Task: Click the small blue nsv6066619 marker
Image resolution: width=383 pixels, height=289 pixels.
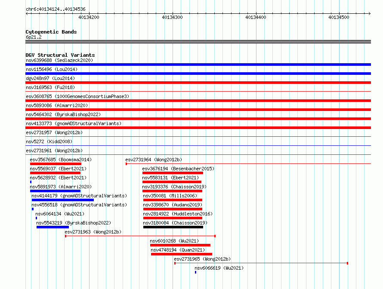Action: (x=195, y=272)
